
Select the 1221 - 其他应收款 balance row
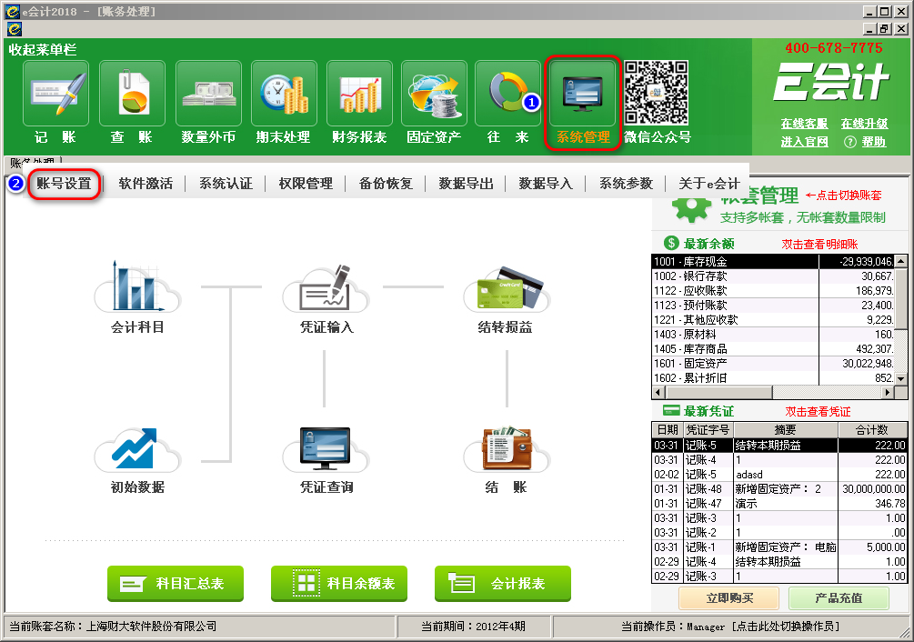(x=773, y=320)
